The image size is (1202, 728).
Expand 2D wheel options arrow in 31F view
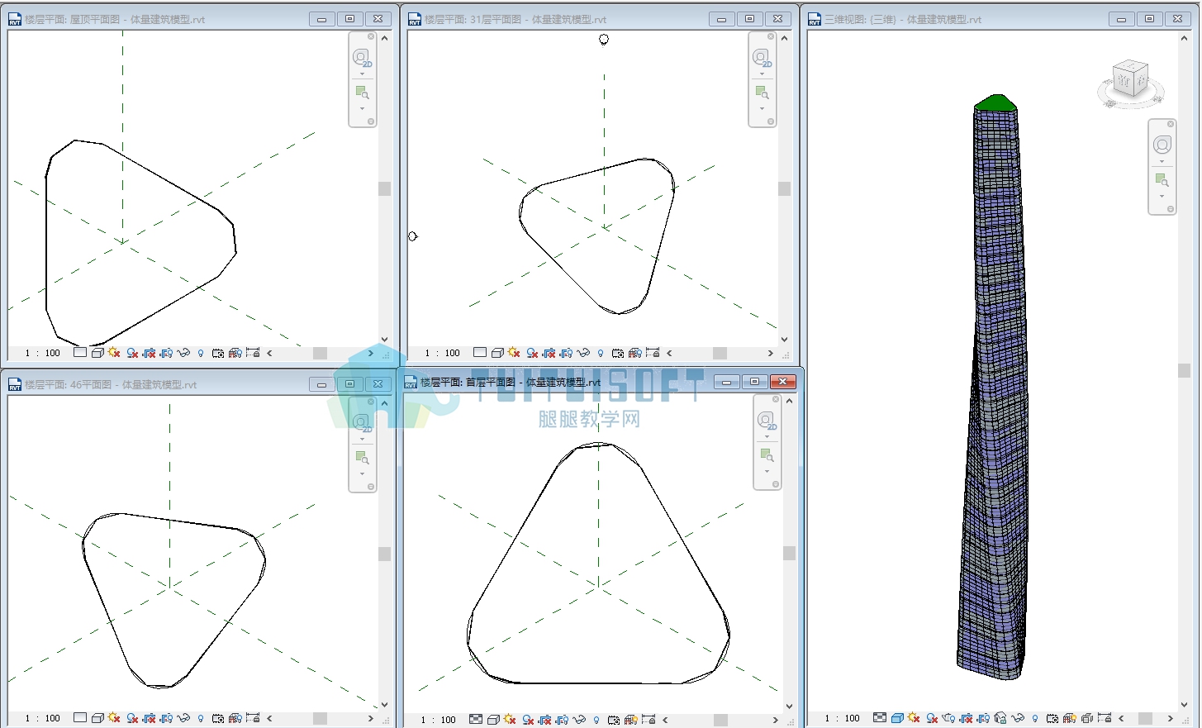coord(762,74)
